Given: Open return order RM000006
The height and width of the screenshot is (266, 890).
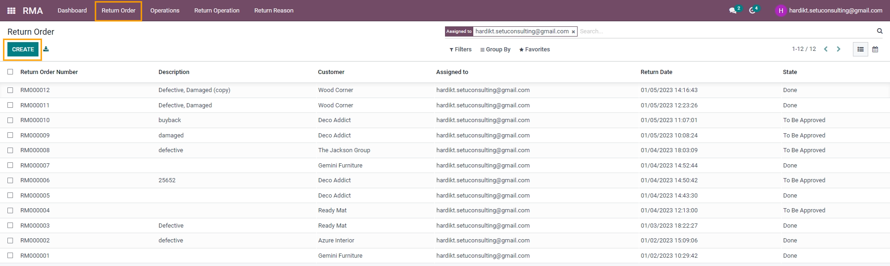Looking at the screenshot, I should tap(35, 180).
